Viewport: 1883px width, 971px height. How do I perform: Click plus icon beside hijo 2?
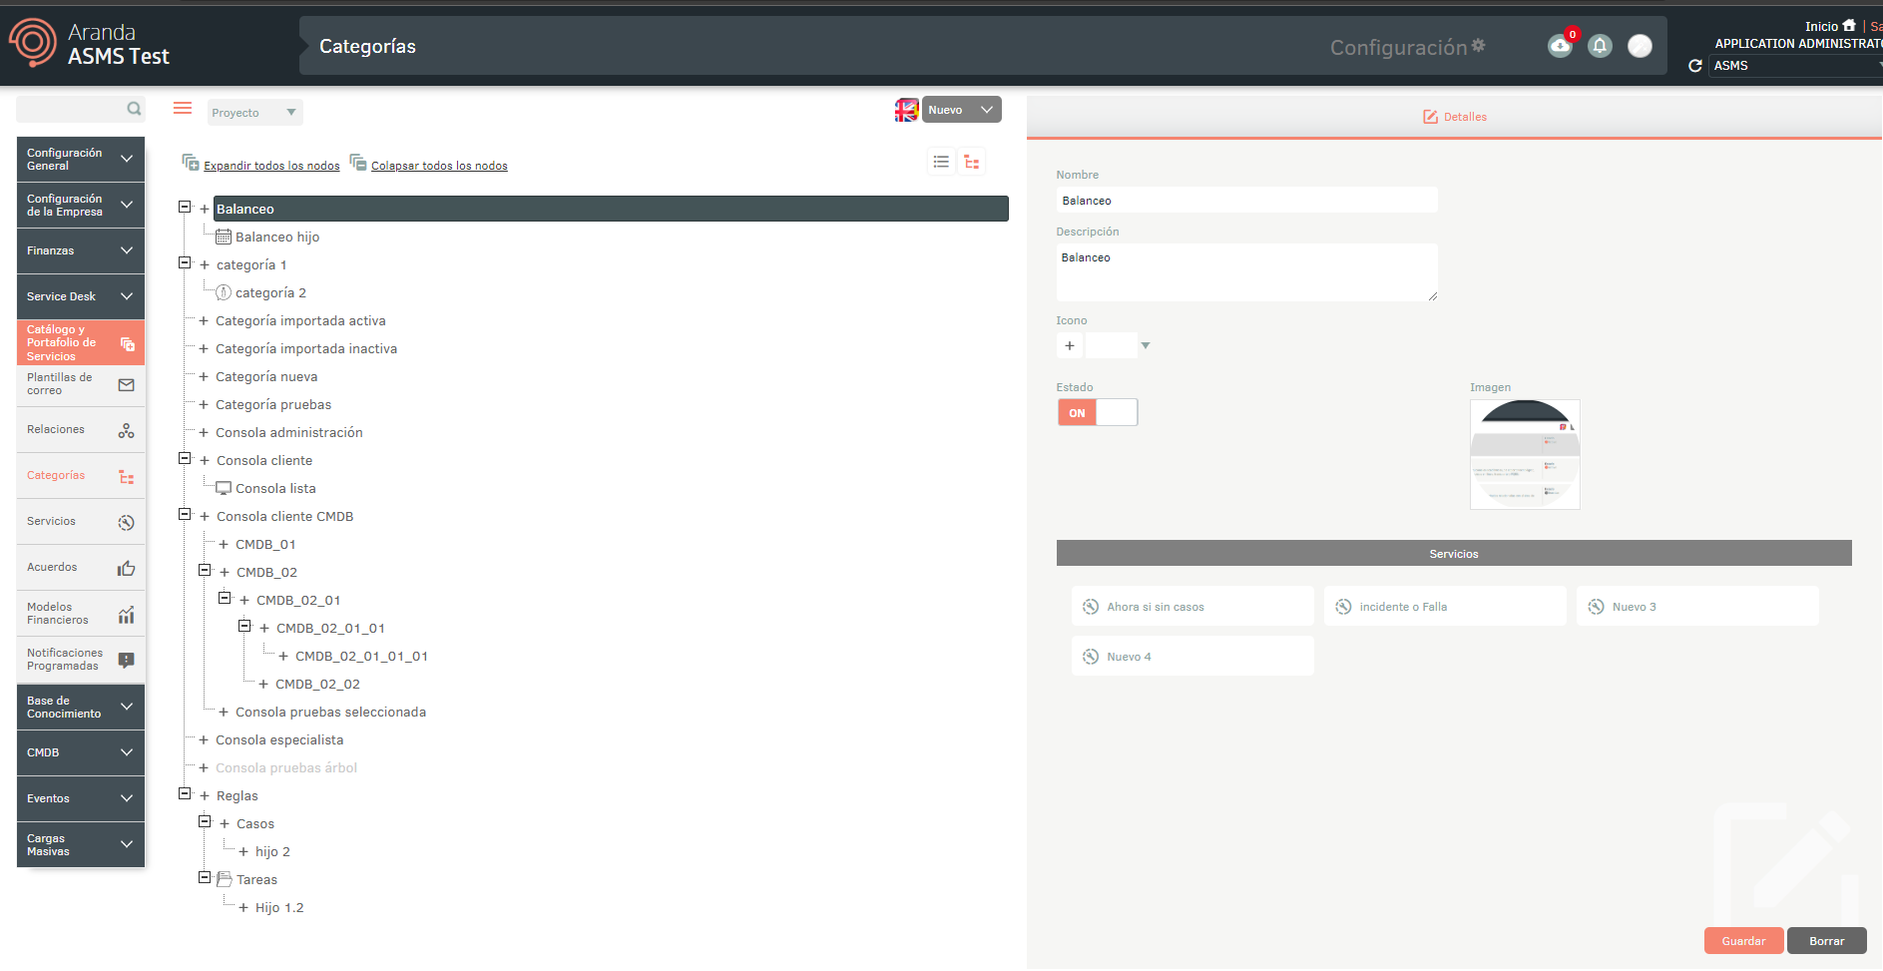243,852
